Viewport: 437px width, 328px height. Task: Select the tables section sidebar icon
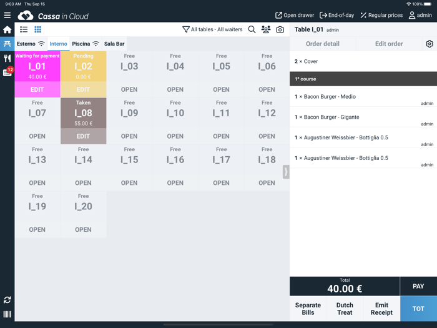tap(7, 44)
